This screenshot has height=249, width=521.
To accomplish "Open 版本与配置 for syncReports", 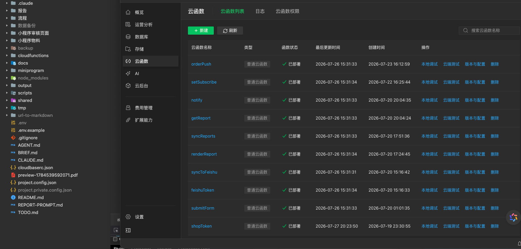I will 475,136.
